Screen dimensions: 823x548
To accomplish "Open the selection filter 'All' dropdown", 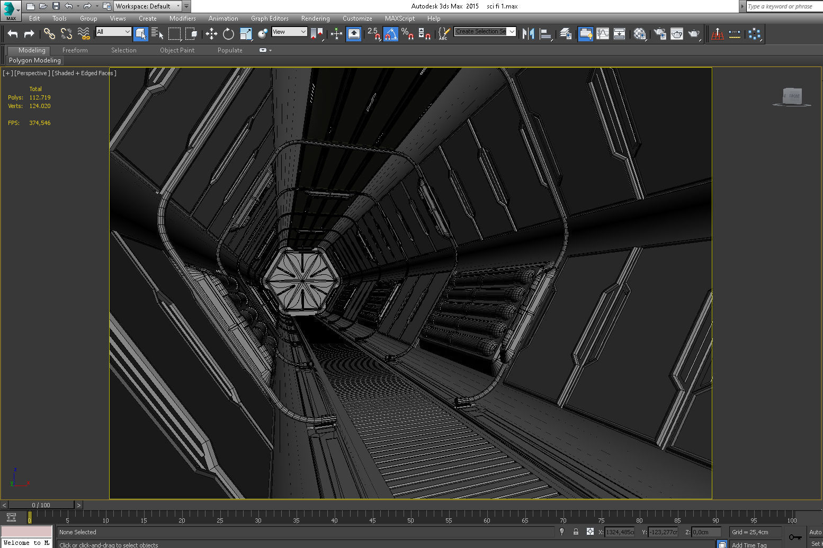I will pos(113,32).
